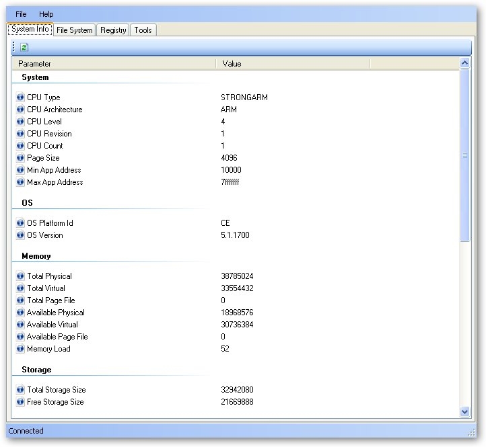
Task: Click the info icon beside CPU Level
Action: click(20, 122)
